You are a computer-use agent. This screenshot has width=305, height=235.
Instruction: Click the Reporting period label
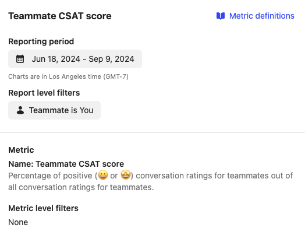[x=41, y=41]
